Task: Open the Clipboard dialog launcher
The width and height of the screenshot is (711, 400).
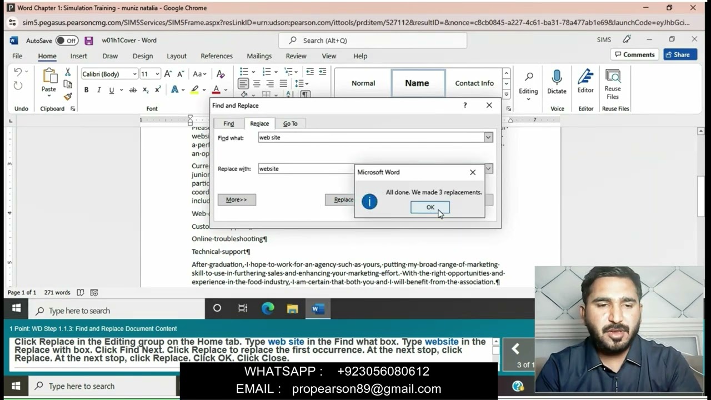Action: click(x=73, y=109)
